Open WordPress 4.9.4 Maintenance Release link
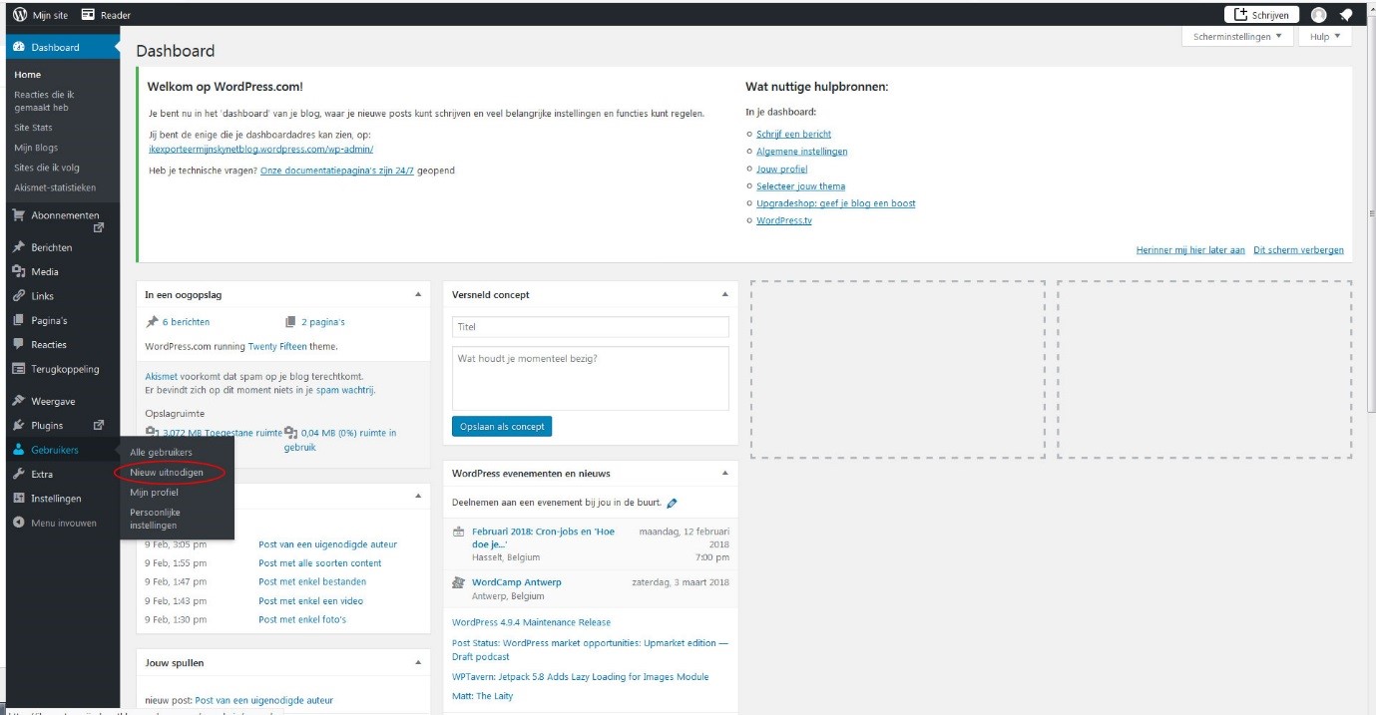 click(531, 622)
